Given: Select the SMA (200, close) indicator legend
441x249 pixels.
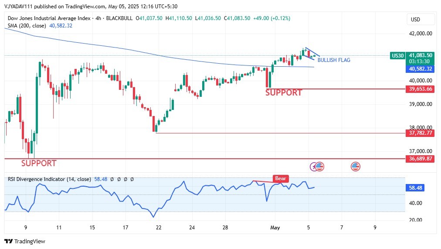Looking at the screenshot, I should pos(27,26).
